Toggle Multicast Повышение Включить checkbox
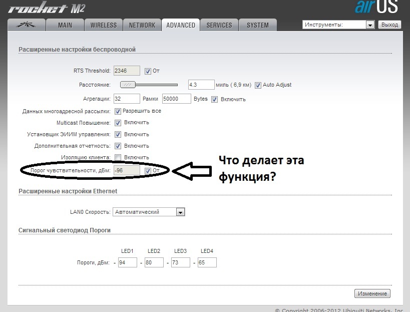Image resolution: width=410 pixels, height=312 pixels. 118,123
